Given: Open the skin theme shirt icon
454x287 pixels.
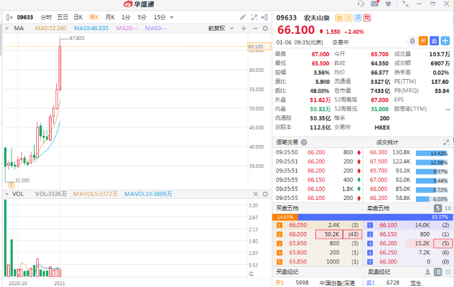Looking at the screenshot, I should [x=389, y=5].
